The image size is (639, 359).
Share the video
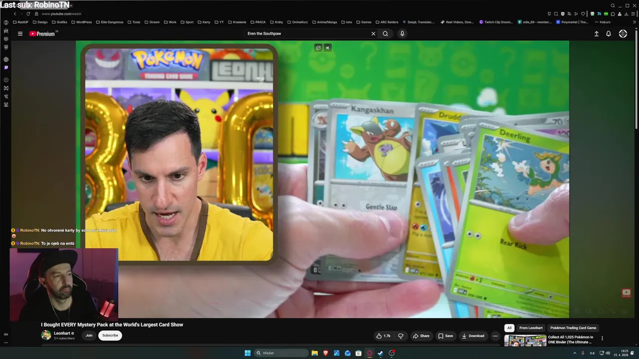(421, 336)
